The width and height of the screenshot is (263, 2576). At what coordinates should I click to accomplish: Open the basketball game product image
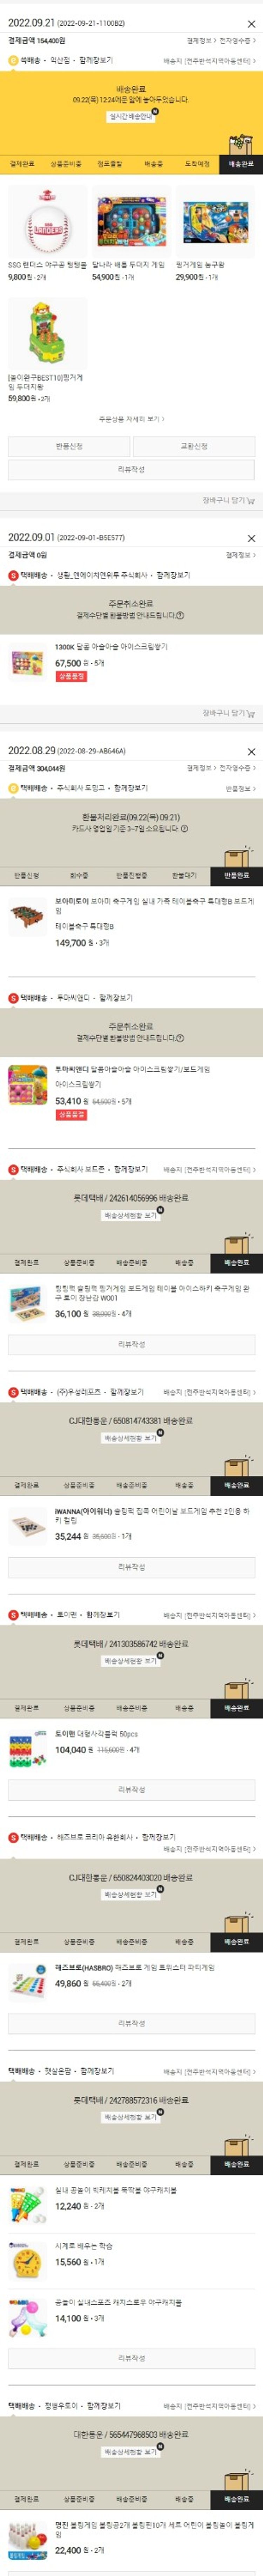click(214, 221)
